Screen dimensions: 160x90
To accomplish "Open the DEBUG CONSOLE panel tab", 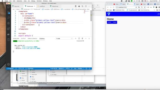I will coord(32,38).
